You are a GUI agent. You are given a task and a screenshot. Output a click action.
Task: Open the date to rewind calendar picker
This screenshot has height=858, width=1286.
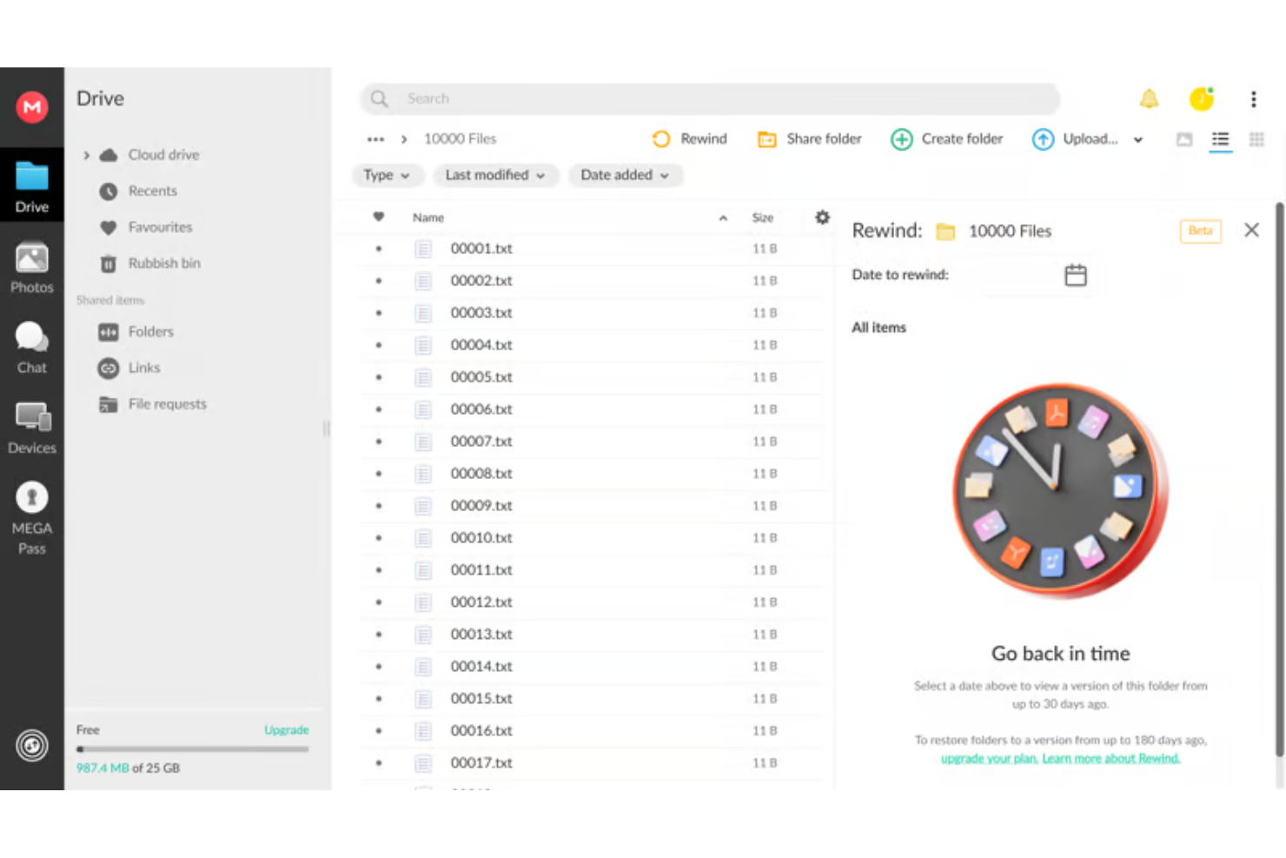(1076, 275)
